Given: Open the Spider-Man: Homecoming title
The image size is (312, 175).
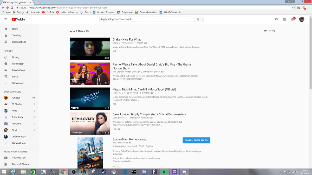Looking at the screenshot, I should pos(129,139).
